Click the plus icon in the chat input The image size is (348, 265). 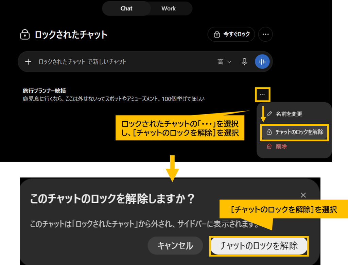click(x=28, y=62)
